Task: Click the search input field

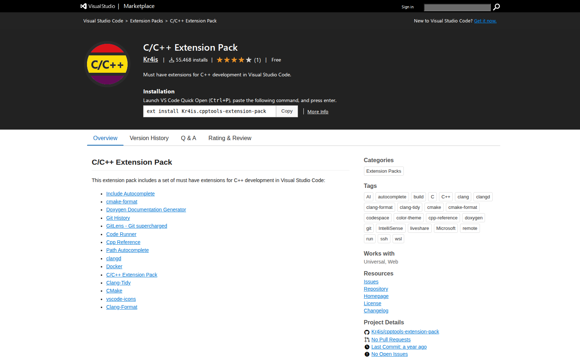Action: [457, 7]
